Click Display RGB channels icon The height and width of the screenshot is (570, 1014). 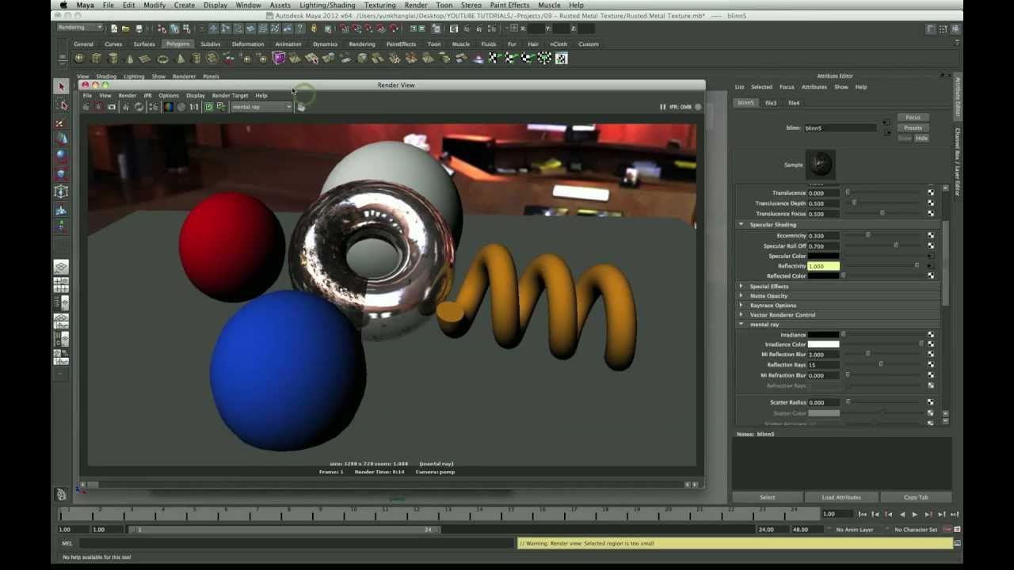169,107
